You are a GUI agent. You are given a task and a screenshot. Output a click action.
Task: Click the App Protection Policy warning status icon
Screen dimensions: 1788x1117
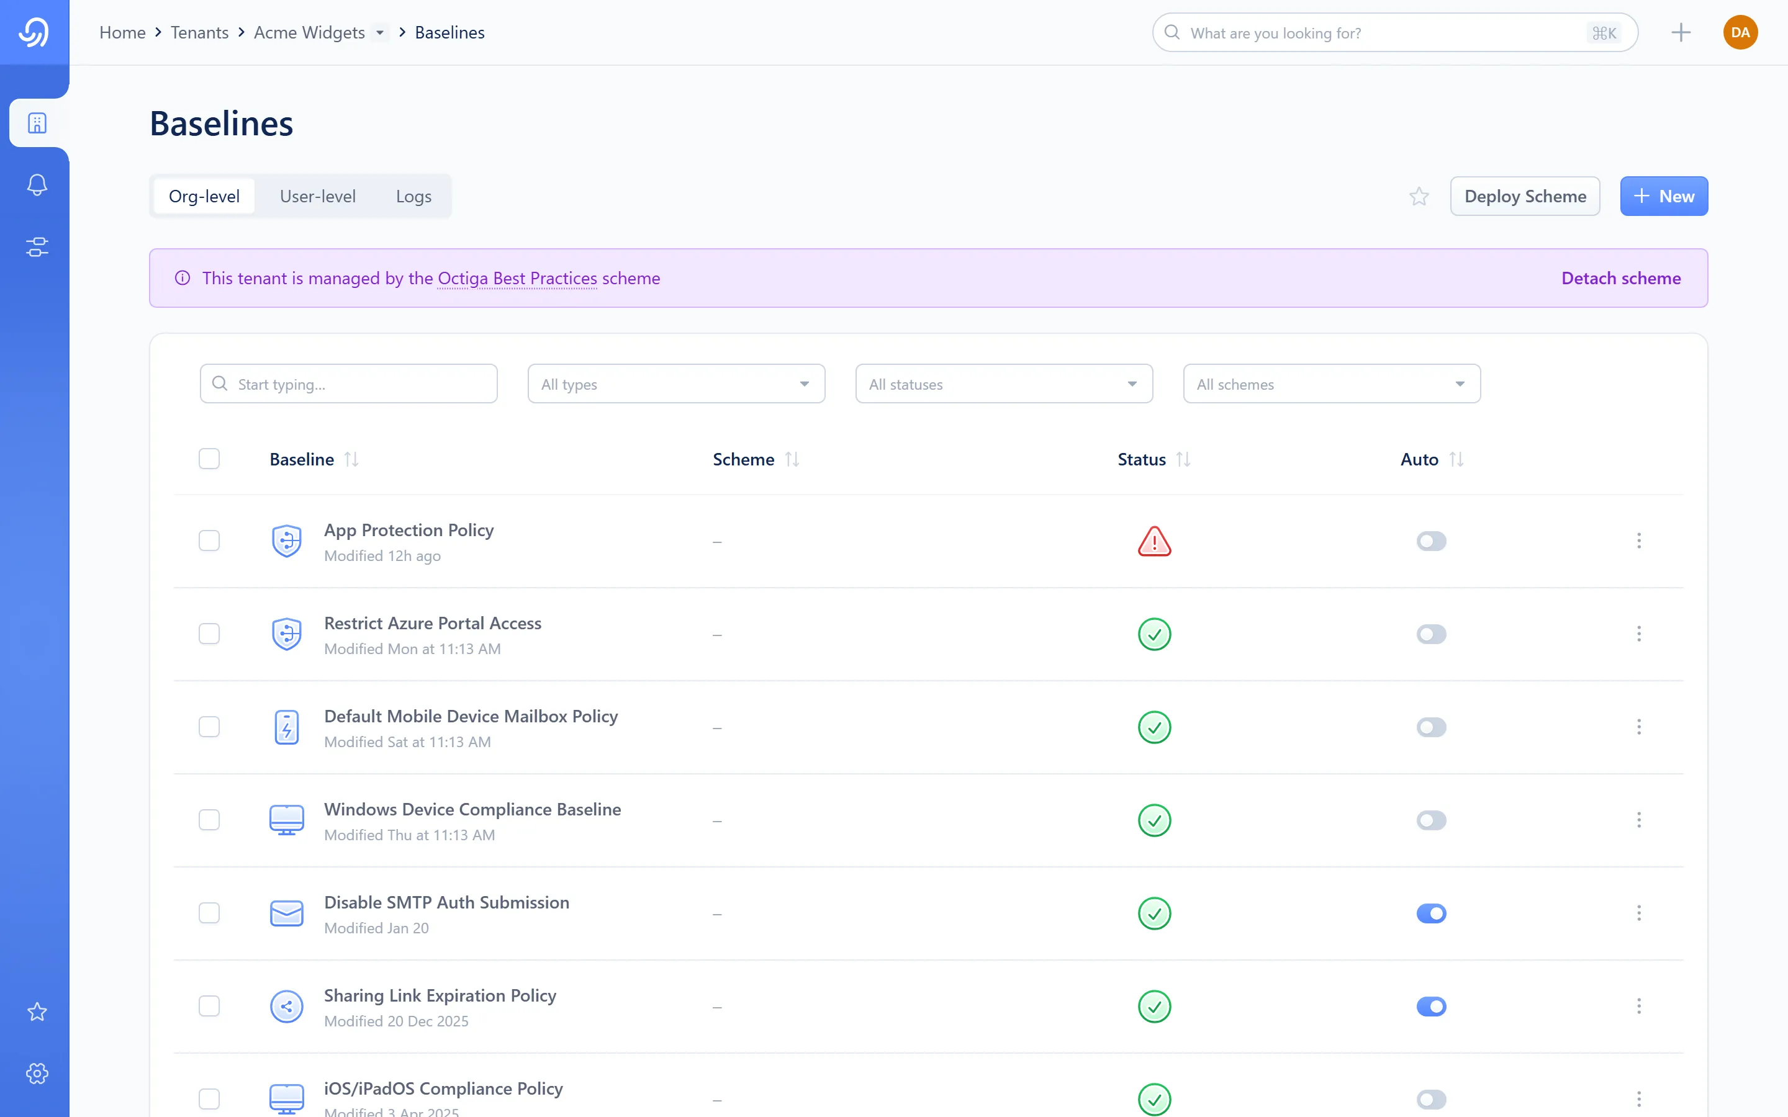1154,541
